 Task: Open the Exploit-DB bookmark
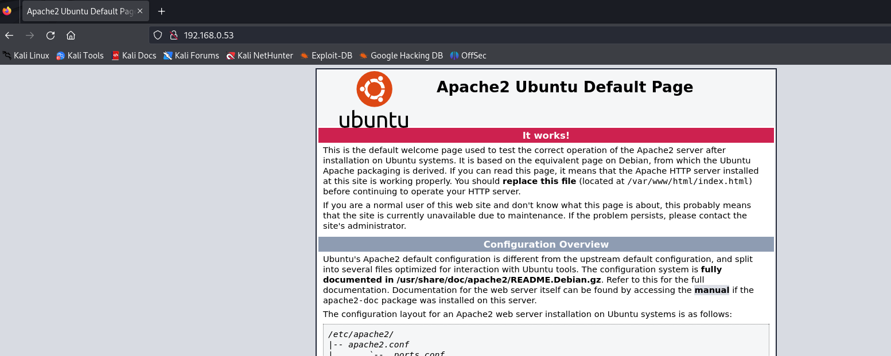[x=326, y=56]
